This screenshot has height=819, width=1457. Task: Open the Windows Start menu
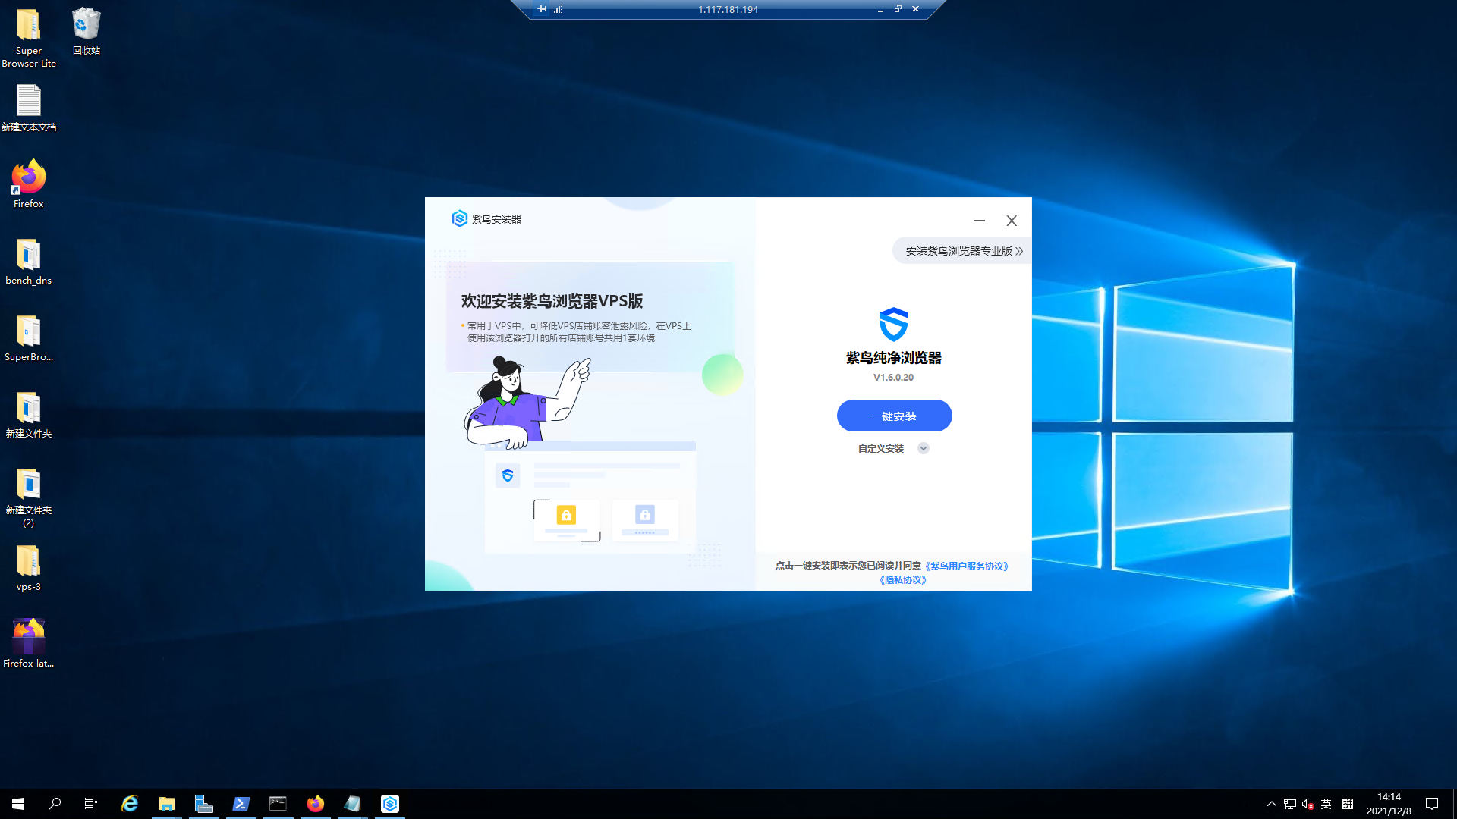[x=17, y=804]
